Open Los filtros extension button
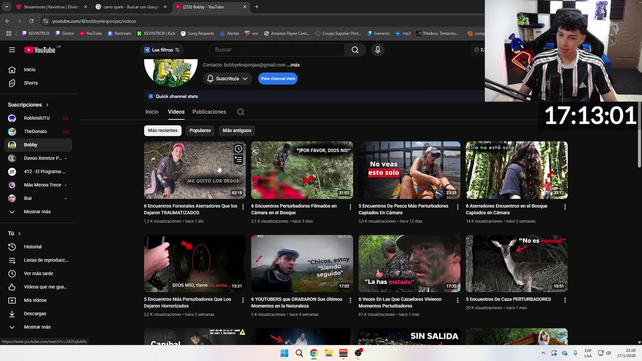 coord(162,50)
